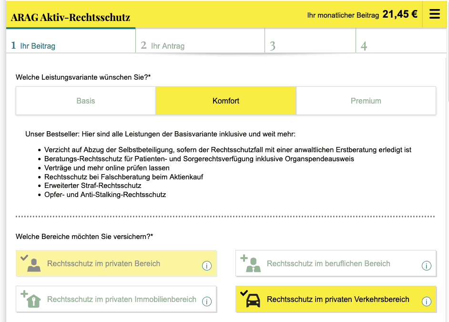Click the monthly amount 21,45 €
The height and width of the screenshot is (322, 449).
[x=400, y=14]
